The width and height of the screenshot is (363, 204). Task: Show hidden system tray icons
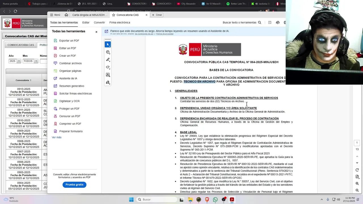[322, 199]
